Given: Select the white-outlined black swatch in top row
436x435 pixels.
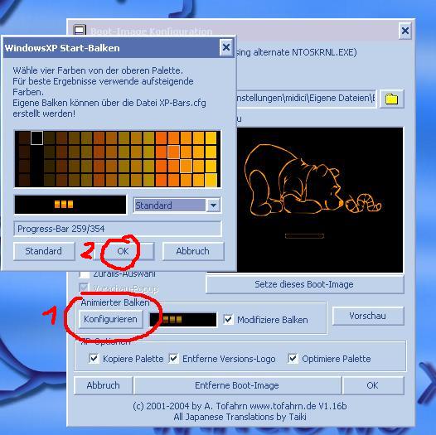Looking at the screenshot, I should [36, 138].
